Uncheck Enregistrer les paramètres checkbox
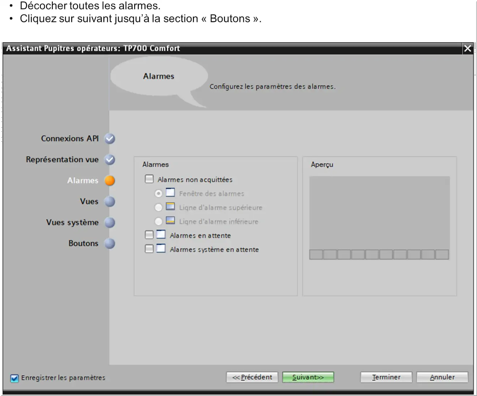 [14, 378]
